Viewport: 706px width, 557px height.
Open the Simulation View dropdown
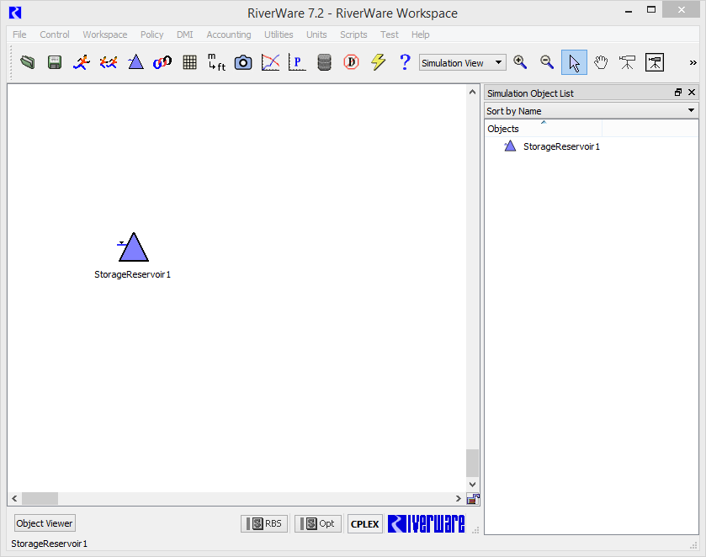pyautogui.click(x=463, y=62)
